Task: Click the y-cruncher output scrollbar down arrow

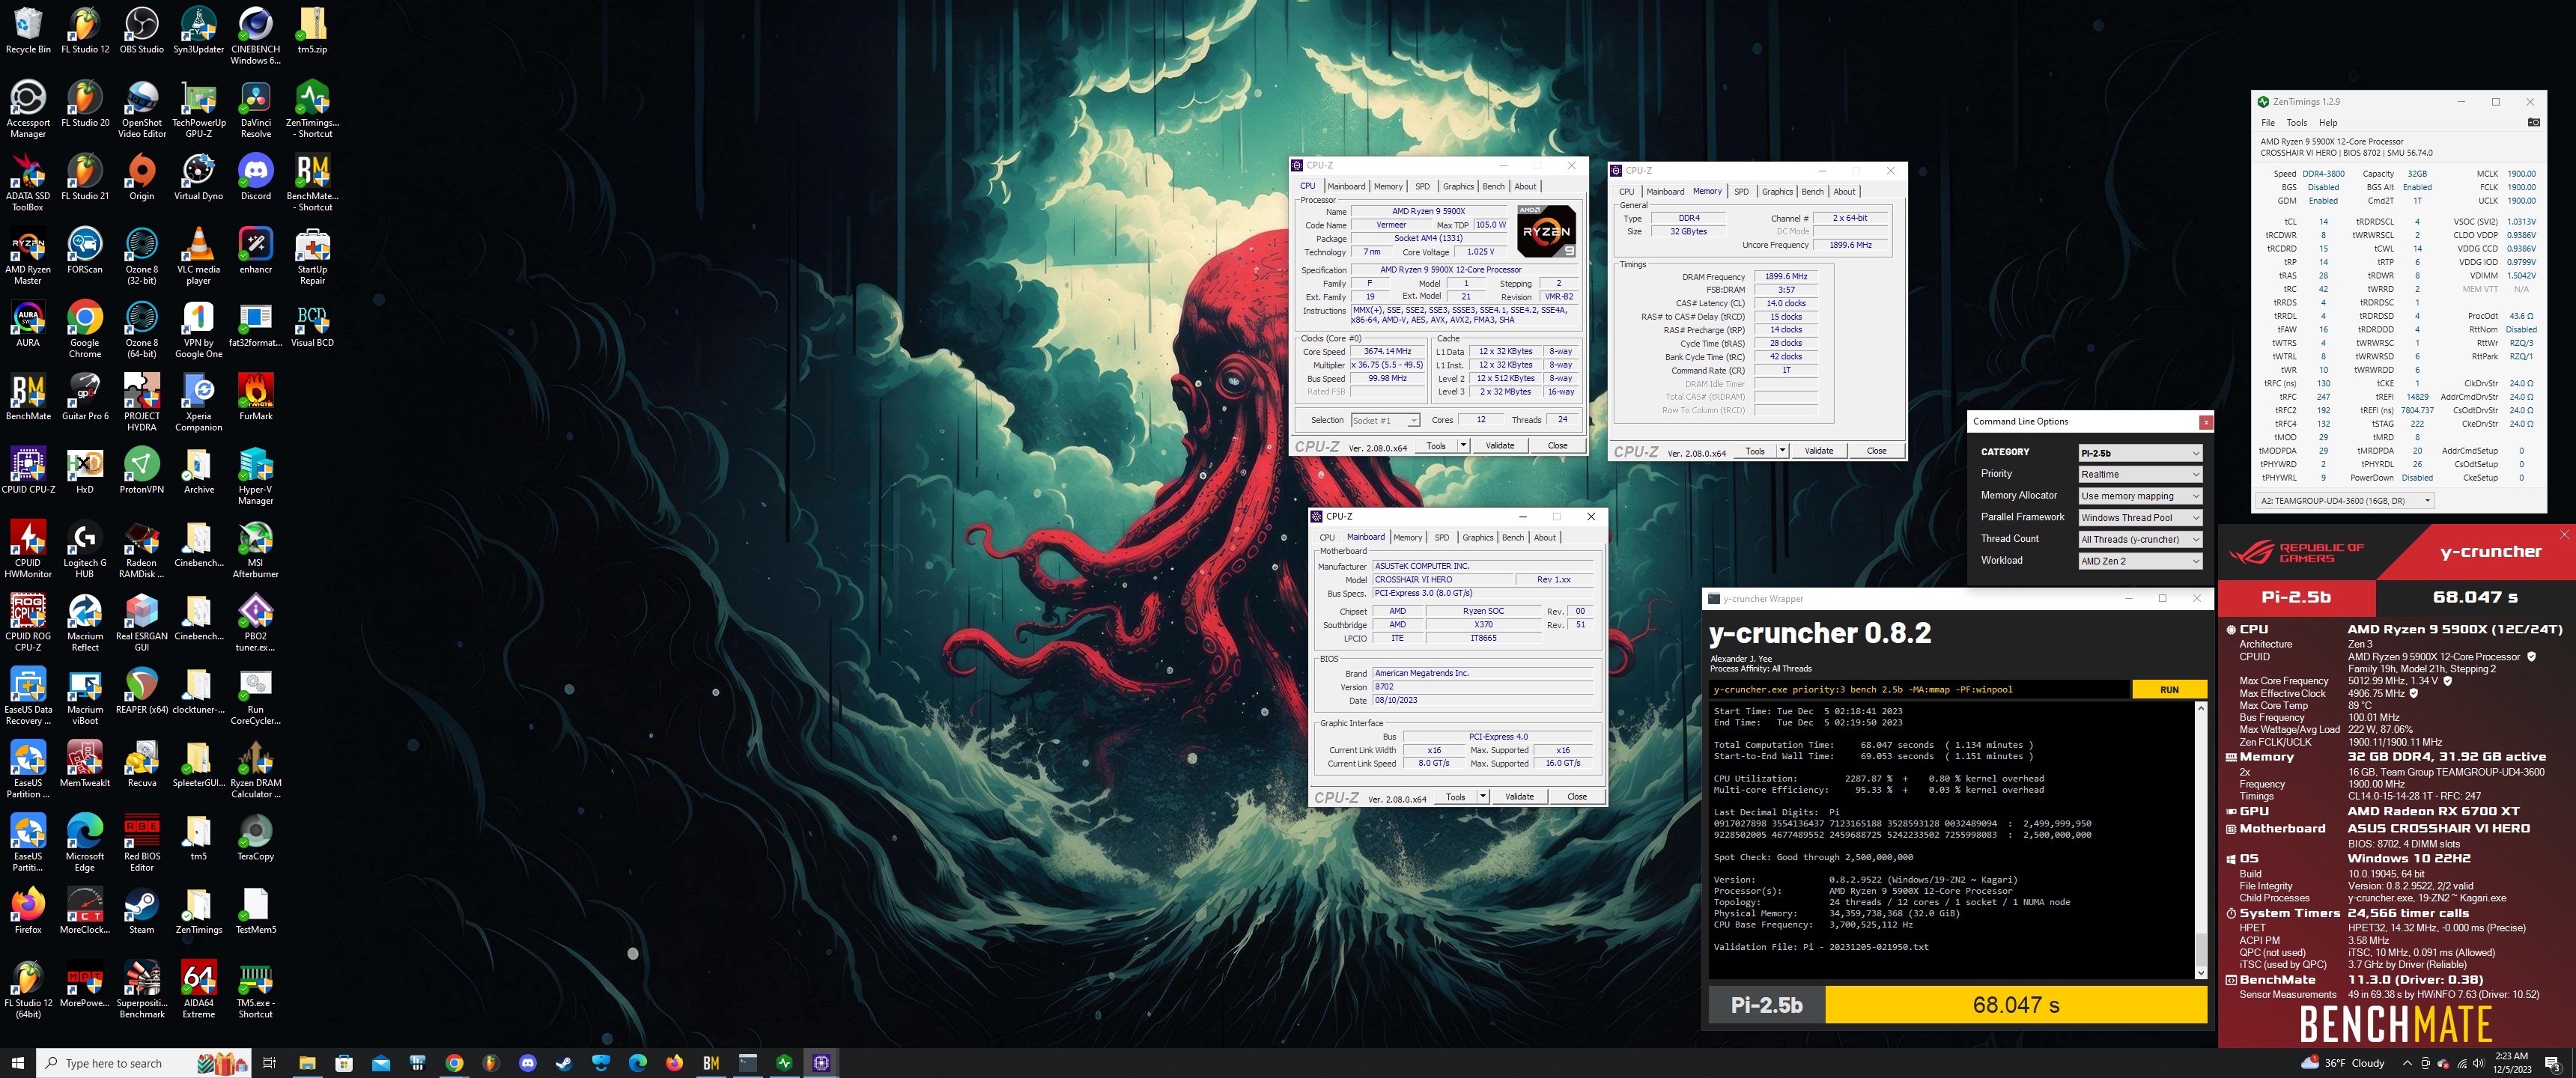Action: click(x=2200, y=972)
